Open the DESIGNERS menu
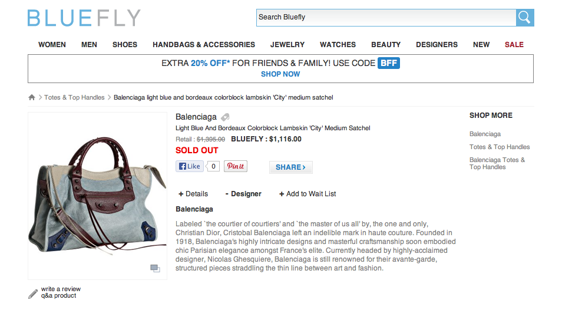Screen dimensions: 562x310 437,45
